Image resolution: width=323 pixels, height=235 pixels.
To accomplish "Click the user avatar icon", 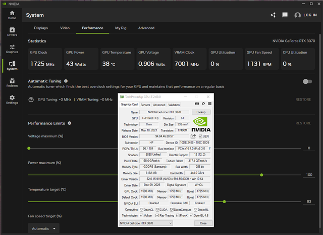I will 297,15.
